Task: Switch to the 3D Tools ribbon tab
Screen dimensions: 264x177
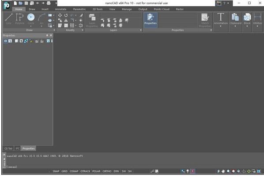Action: (98, 9)
